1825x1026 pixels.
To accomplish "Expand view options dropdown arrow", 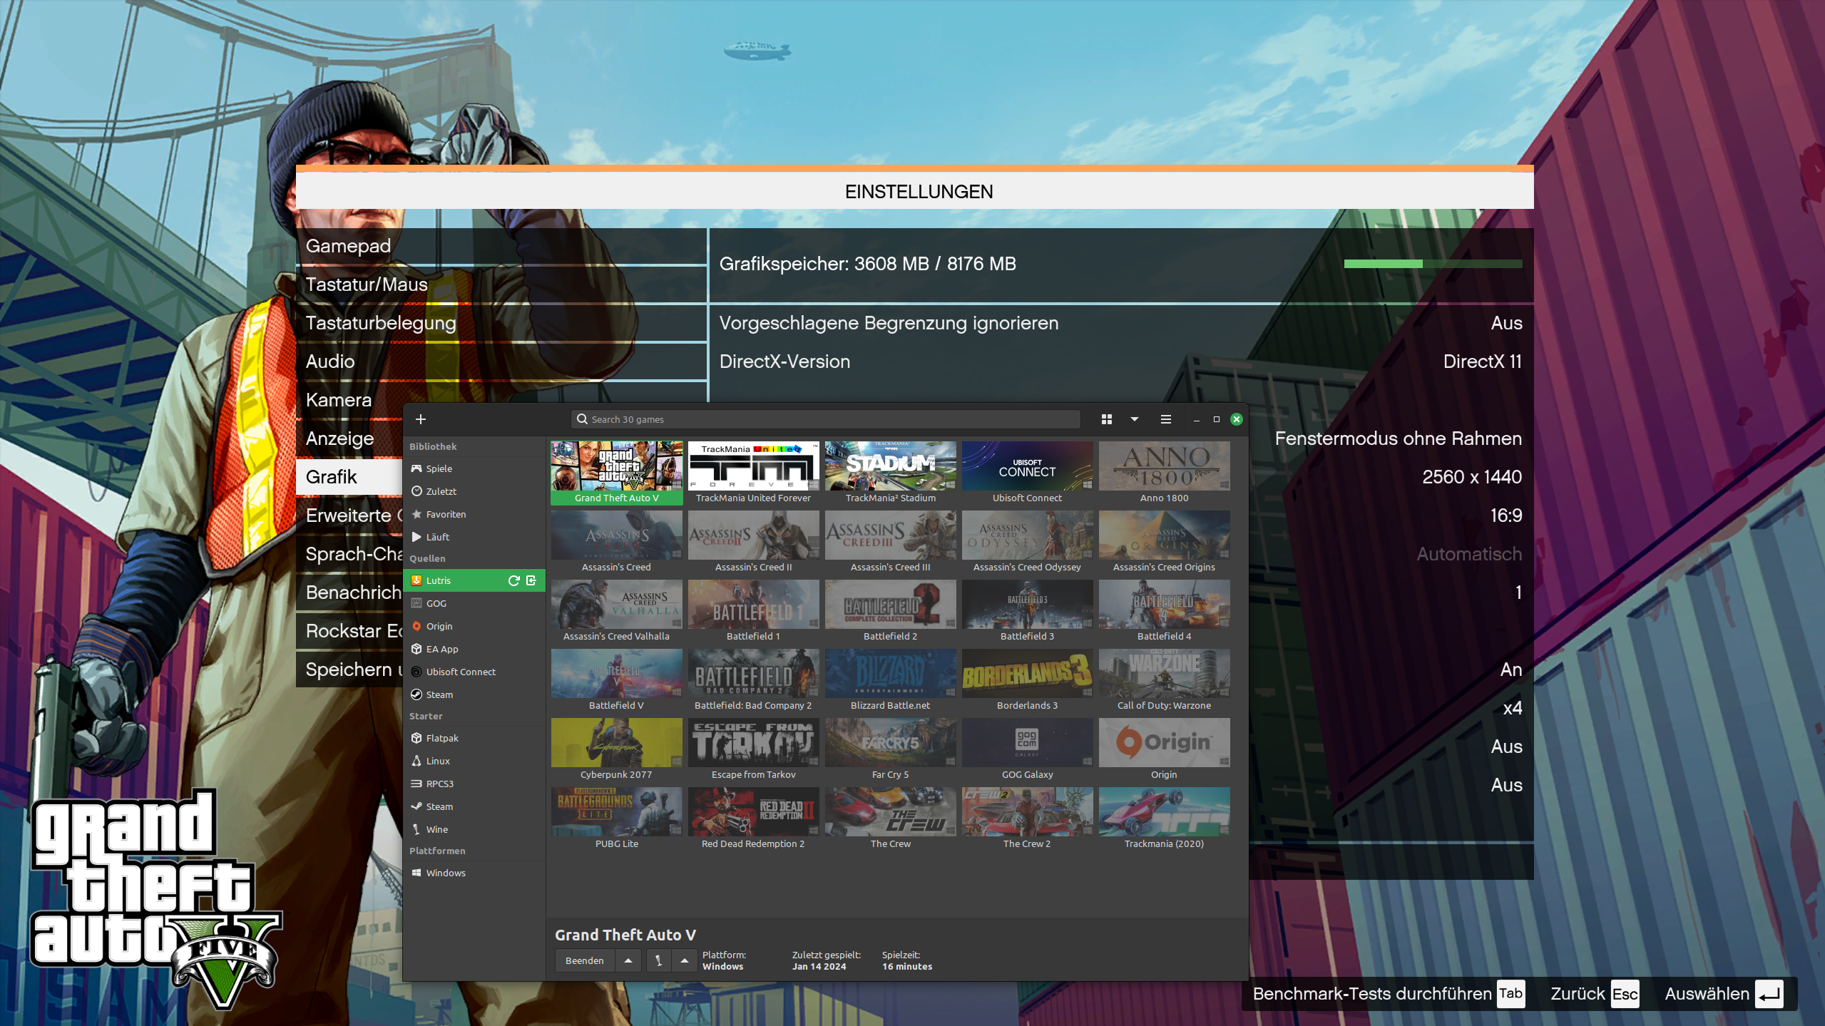I will (1135, 419).
